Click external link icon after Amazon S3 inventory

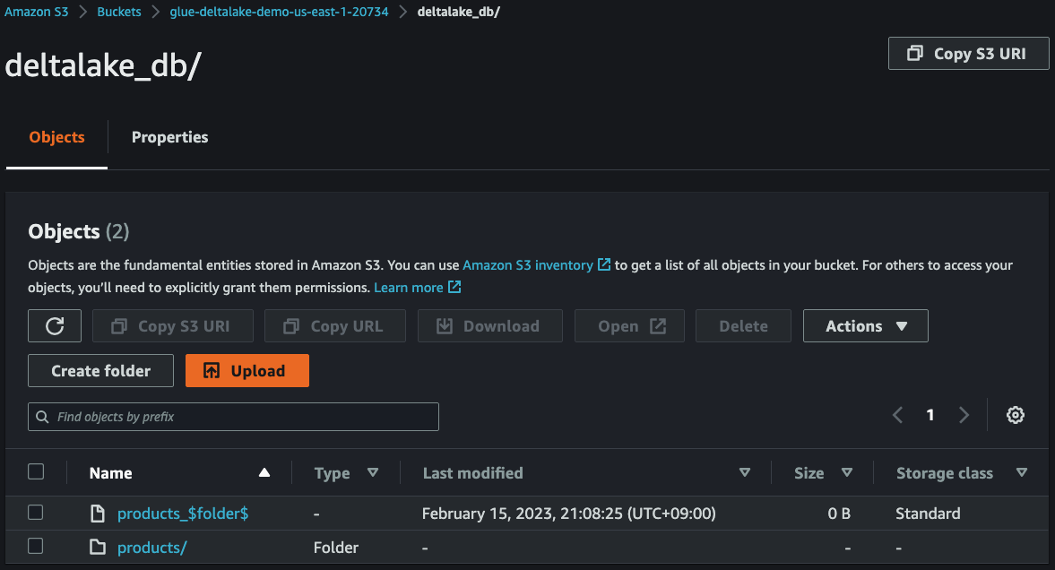604,264
